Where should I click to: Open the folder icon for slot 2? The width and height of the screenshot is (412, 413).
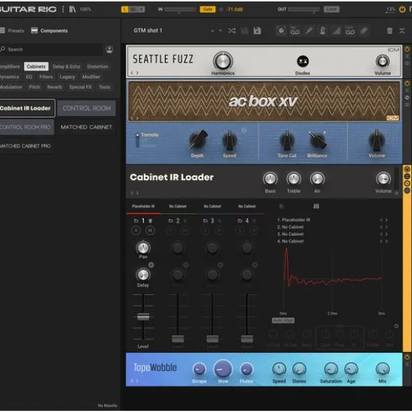point(170,221)
